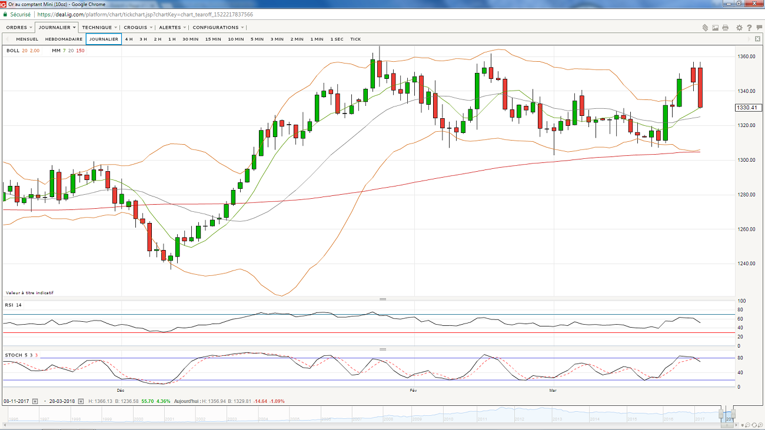Open the CONFIGURATIONS dropdown menu
Viewport: 765px width, 430px height.
click(x=218, y=28)
